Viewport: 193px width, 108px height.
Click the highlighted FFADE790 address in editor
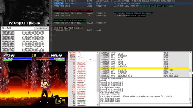point(58,3)
